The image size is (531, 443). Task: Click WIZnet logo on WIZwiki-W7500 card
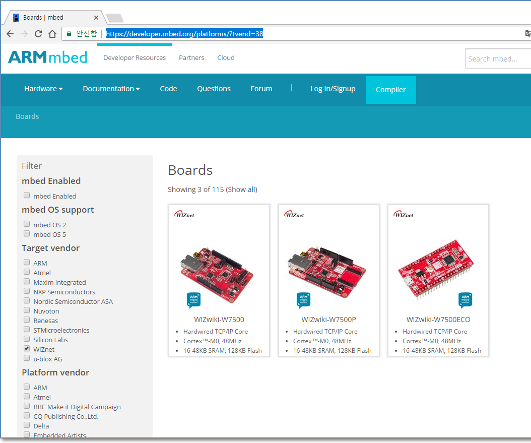[x=184, y=214]
